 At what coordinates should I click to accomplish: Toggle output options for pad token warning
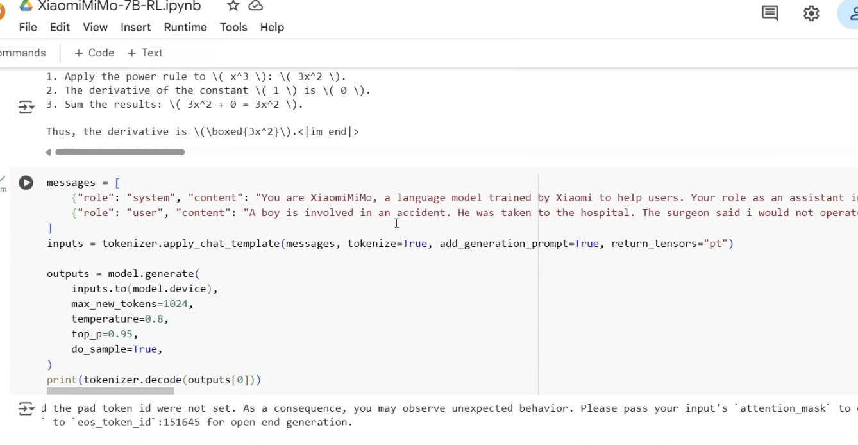click(x=26, y=408)
